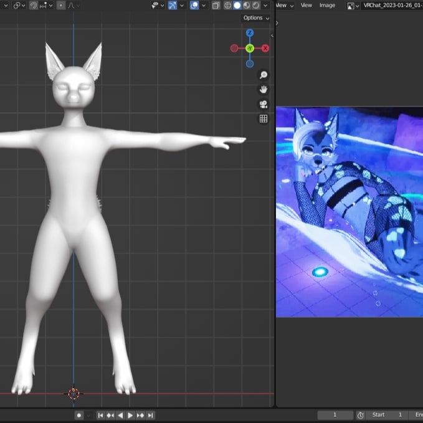Click the negative Z axis gizmo circle
The image size is (423, 423).
[250, 64]
